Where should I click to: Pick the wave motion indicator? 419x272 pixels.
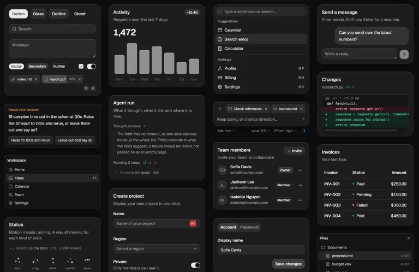point(87,260)
